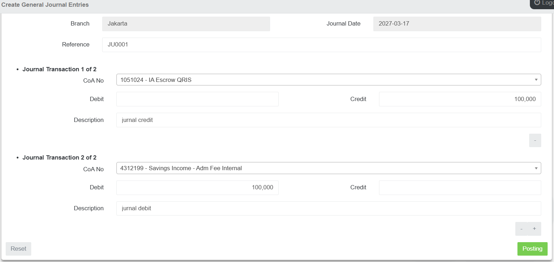The height and width of the screenshot is (262, 554).
Task: Select the Debit field showing 100,000
Action: (x=197, y=188)
